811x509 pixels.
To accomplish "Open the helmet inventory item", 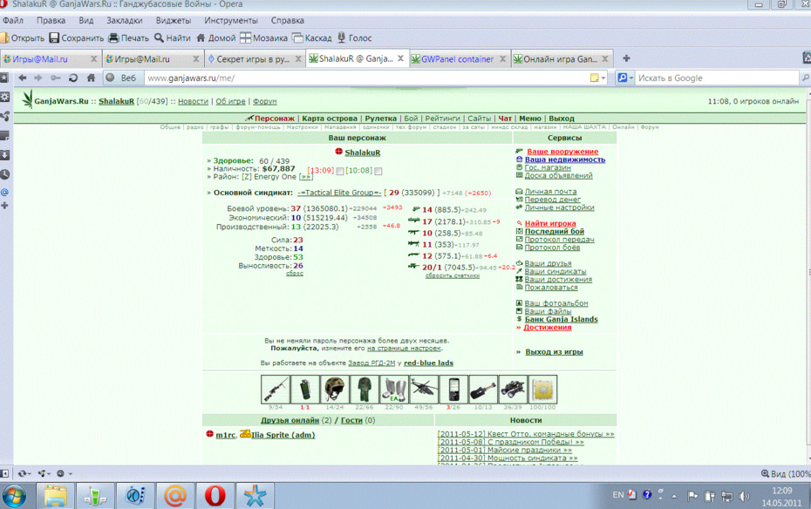I will (335, 390).
